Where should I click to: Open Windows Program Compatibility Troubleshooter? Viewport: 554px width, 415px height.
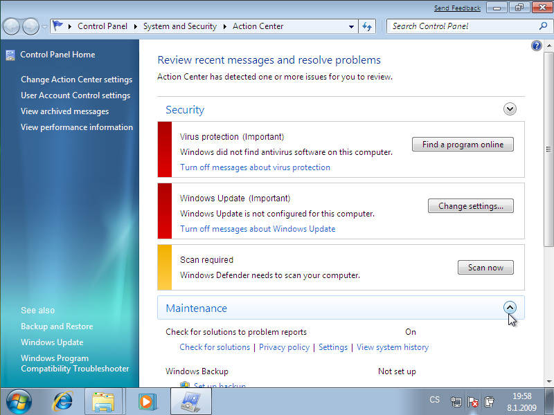click(x=75, y=363)
